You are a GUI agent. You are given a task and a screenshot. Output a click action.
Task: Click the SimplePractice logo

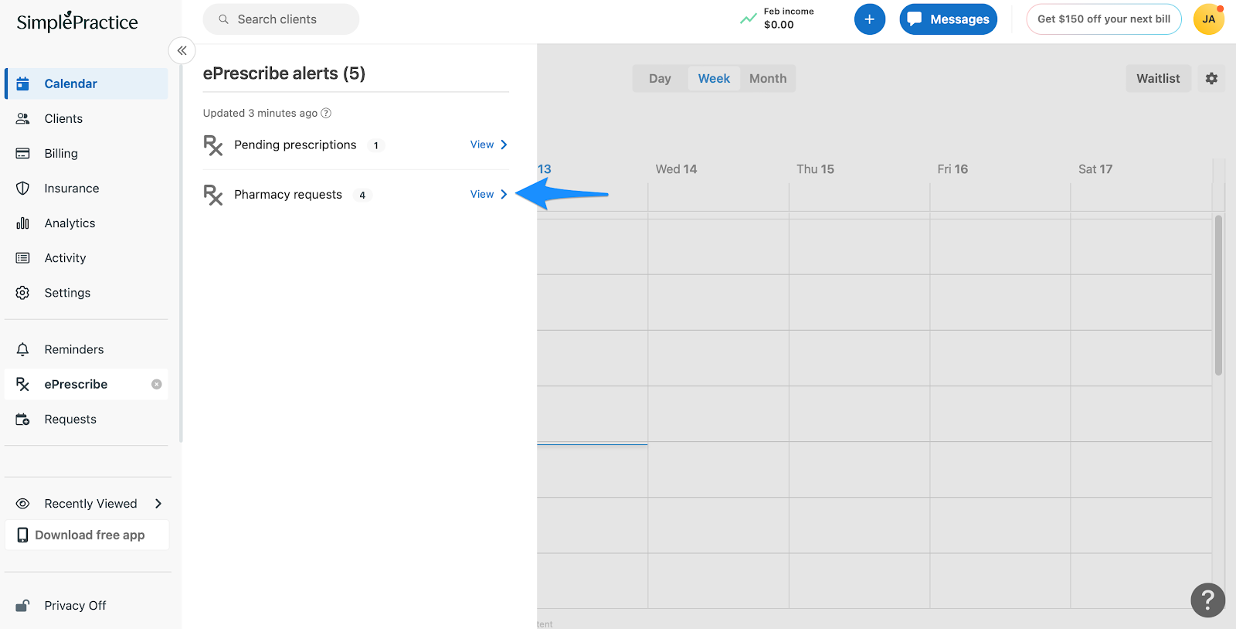77,22
